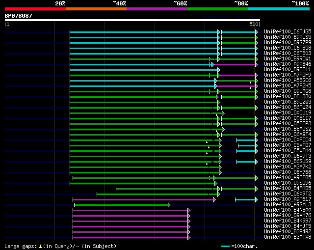Open hit UniRef100_A7P2H5
This screenshot has height=250, width=314.
tap(288, 86)
